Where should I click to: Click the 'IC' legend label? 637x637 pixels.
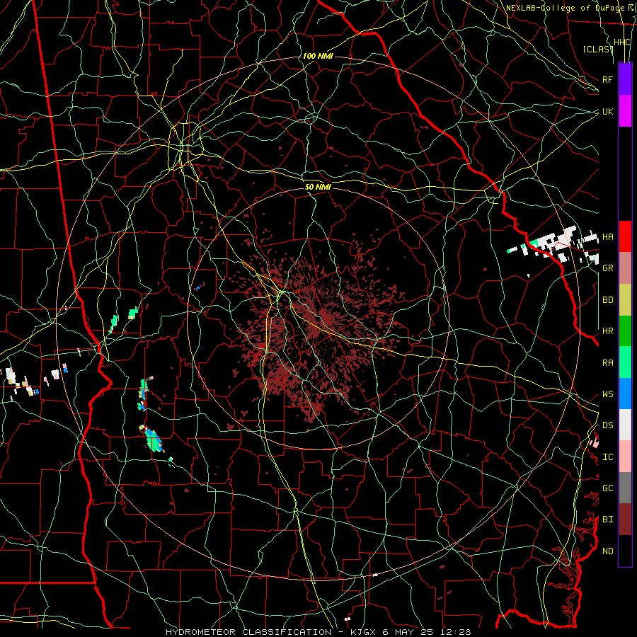(x=607, y=457)
